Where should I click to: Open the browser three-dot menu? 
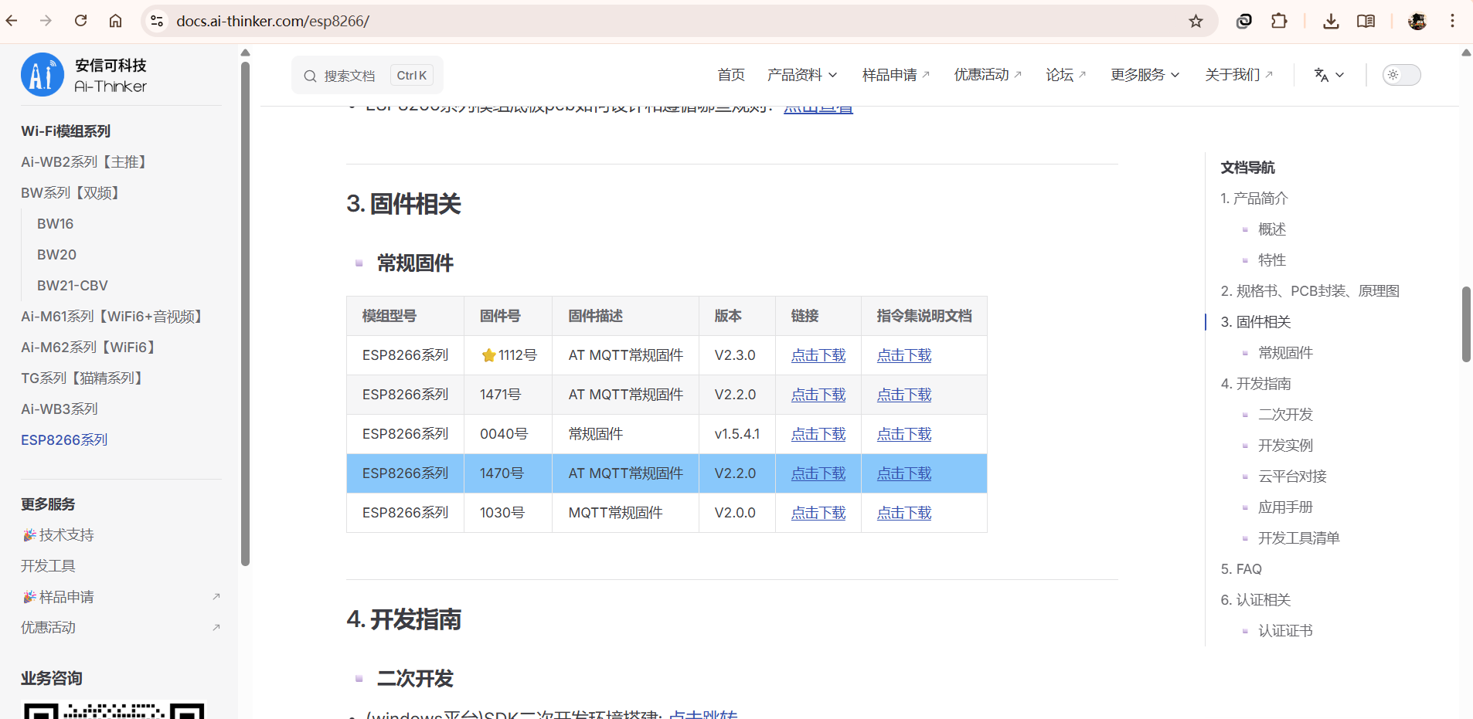click(1452, 21)
